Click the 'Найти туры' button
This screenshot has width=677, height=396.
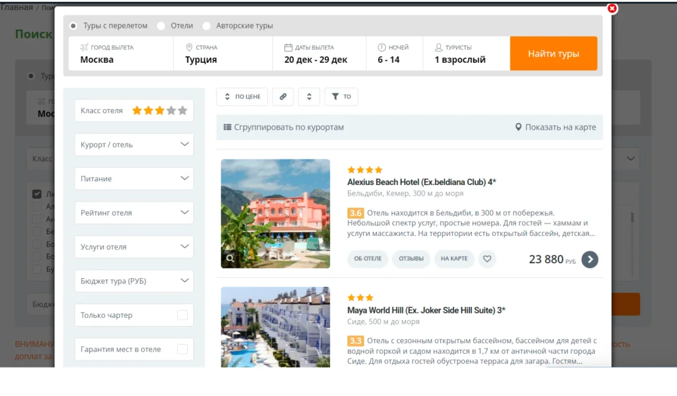[553, 54]
